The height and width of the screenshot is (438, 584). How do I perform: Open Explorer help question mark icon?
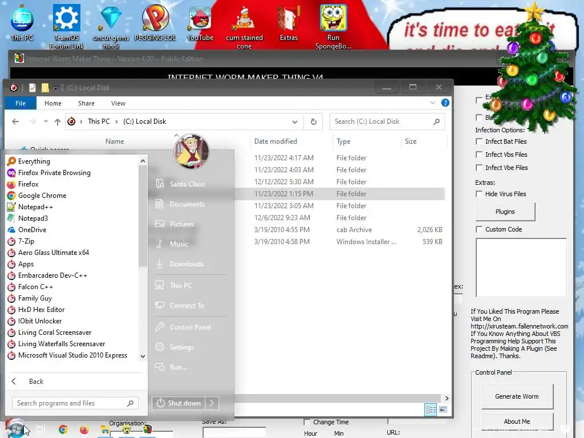pyautogui.click(x=445, y=103)
